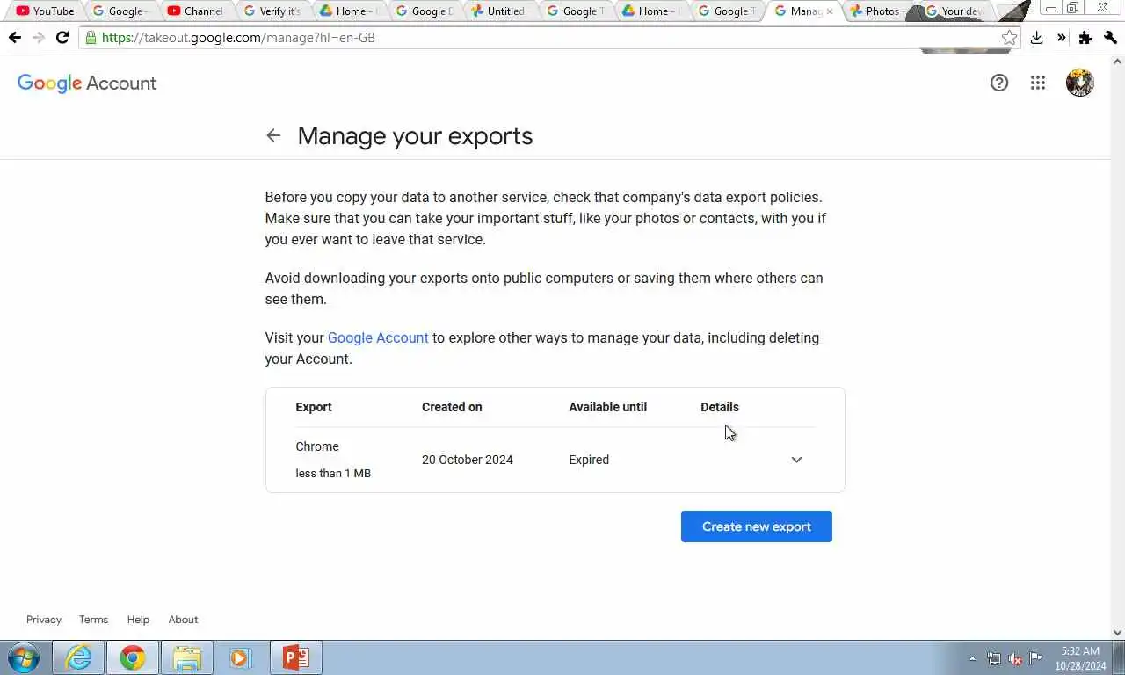Click the Available until column header
The width and height of the screenshot is (1125, 675).
click(607, 407)
